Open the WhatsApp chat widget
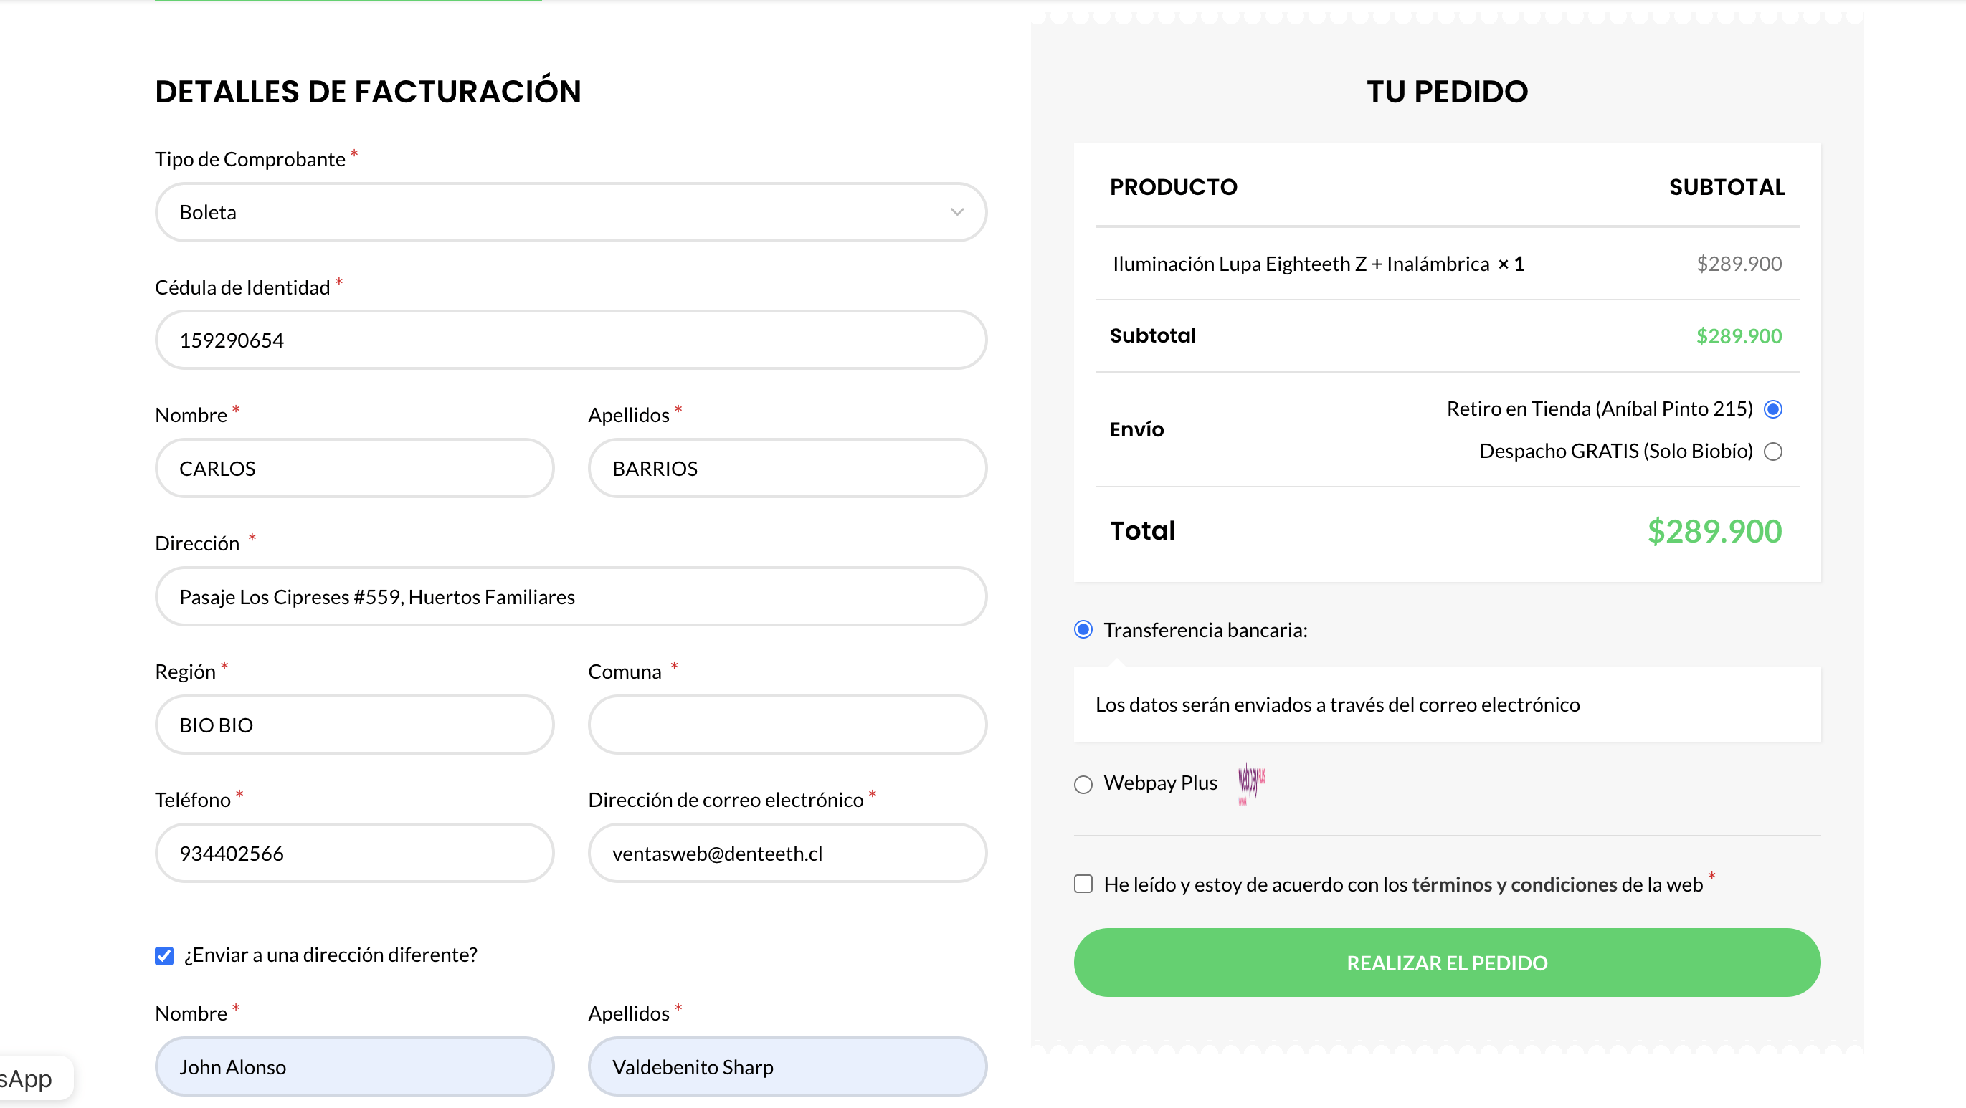The width and height of the screenshot is (1966, 1108). (x=31, y=1078)
